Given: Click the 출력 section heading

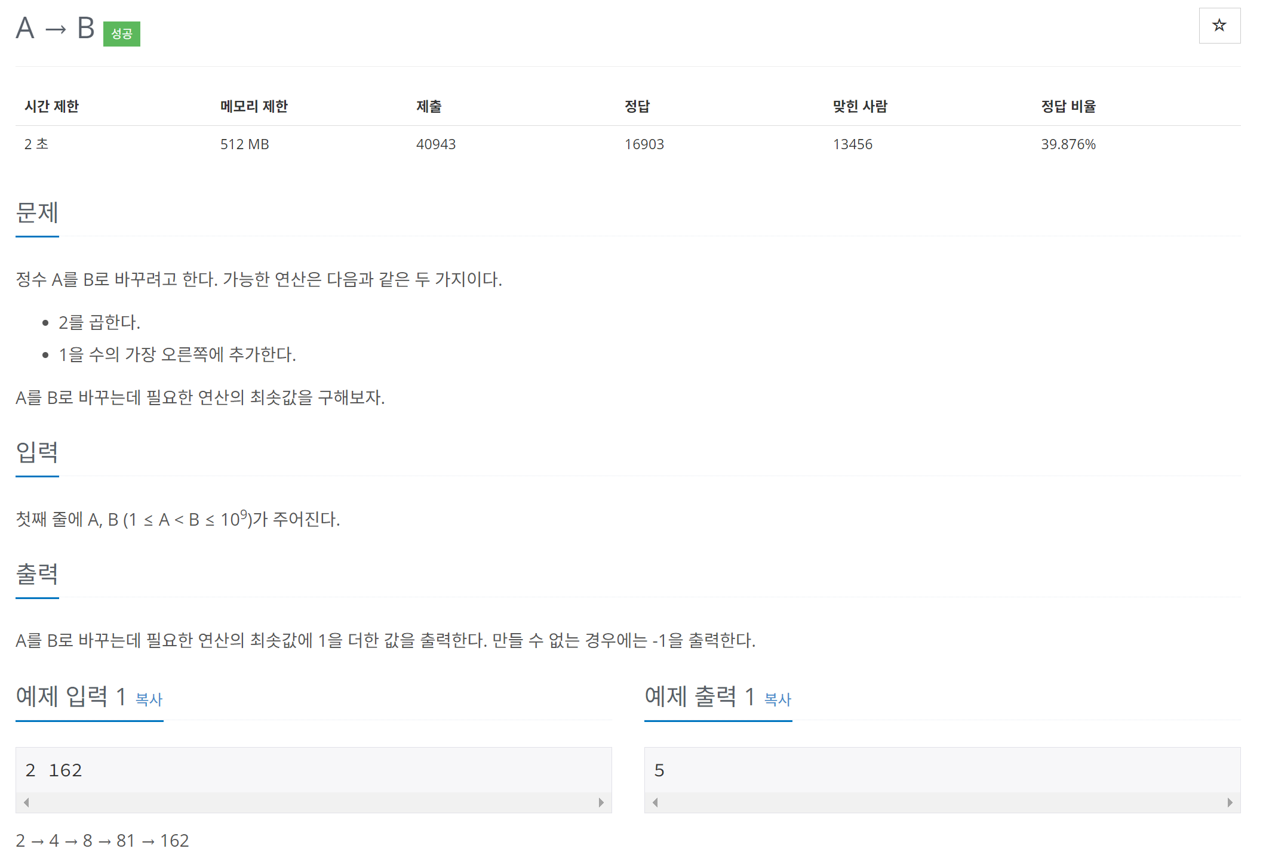Looking at the screenshot, I should point(37,573).
